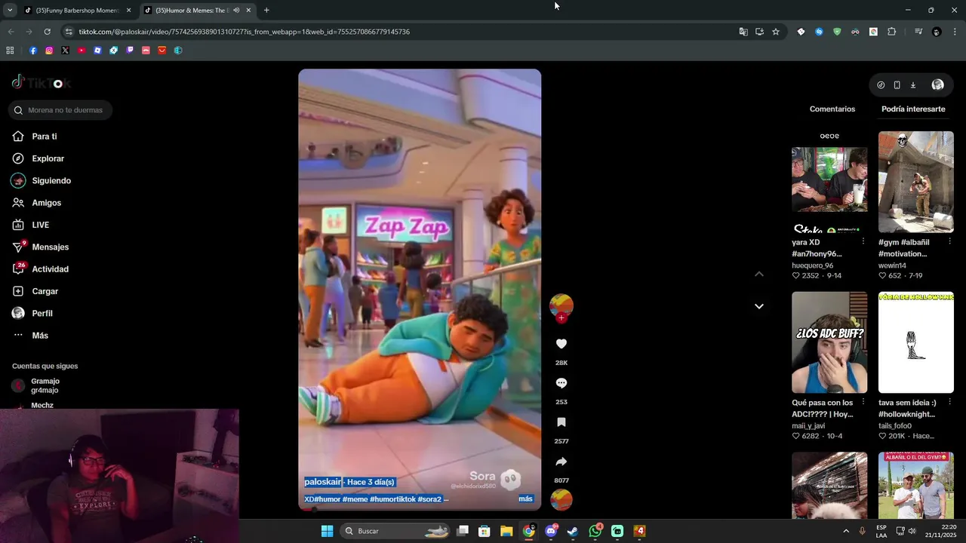
Task: Go to next video with down chevron
Action: coord(759,306)
